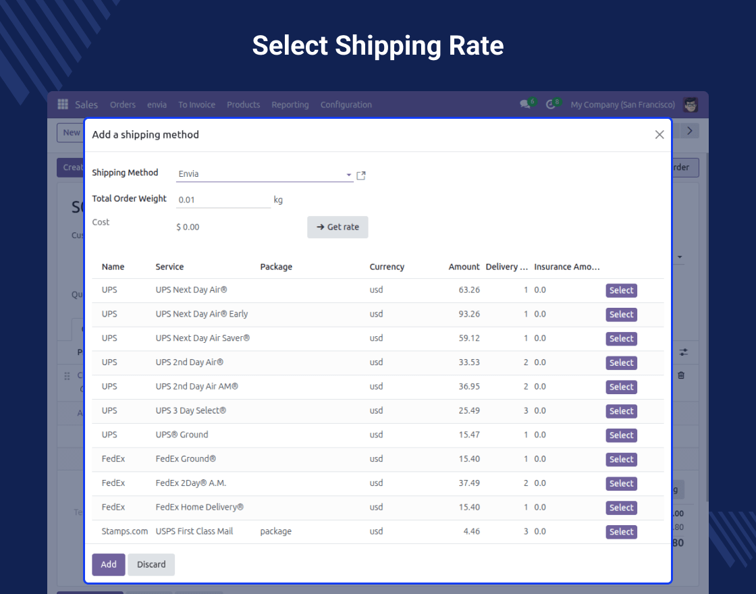Select UPS Next Day Air Saver® rate
756x594 pixels.
[621, 338]
